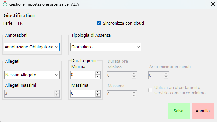Decrease Durata giorni Massima with down arrow

point(98,95)
